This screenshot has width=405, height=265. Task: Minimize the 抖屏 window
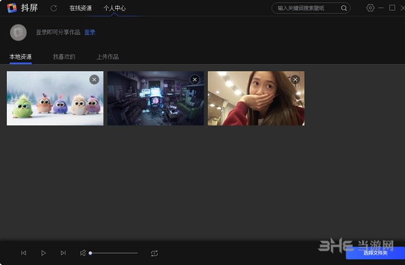[x=381, y=7]
